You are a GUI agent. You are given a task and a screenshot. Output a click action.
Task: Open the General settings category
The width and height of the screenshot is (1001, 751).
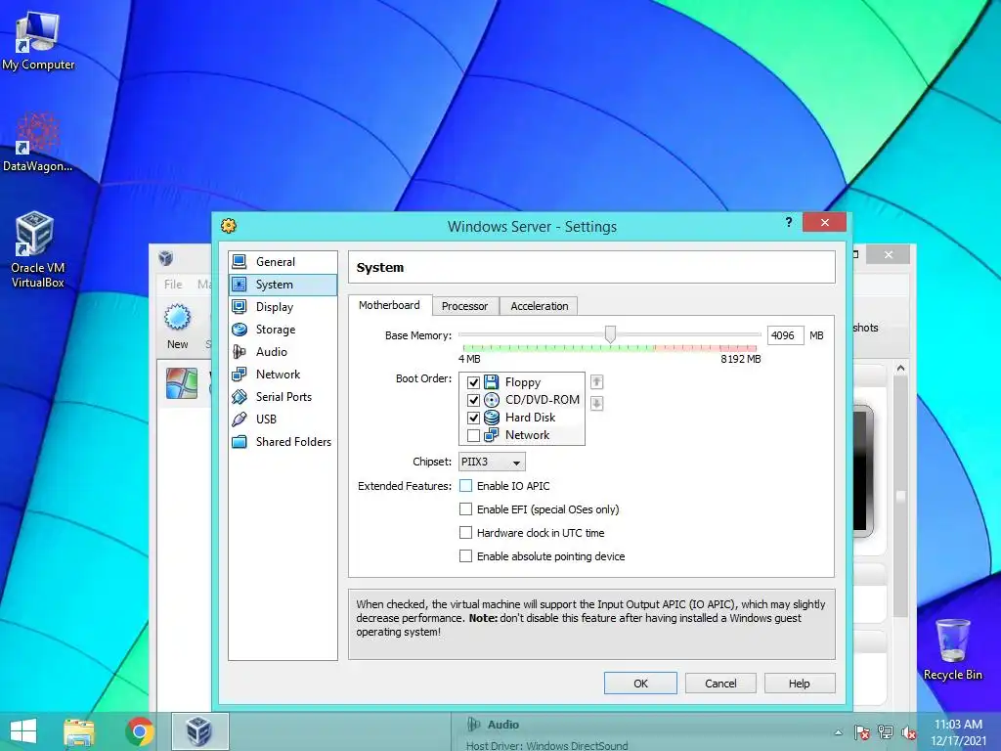click(x=283, y=262)
